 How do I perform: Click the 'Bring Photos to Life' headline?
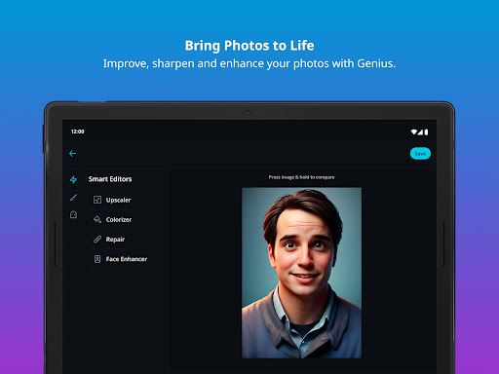click(249, 46)
